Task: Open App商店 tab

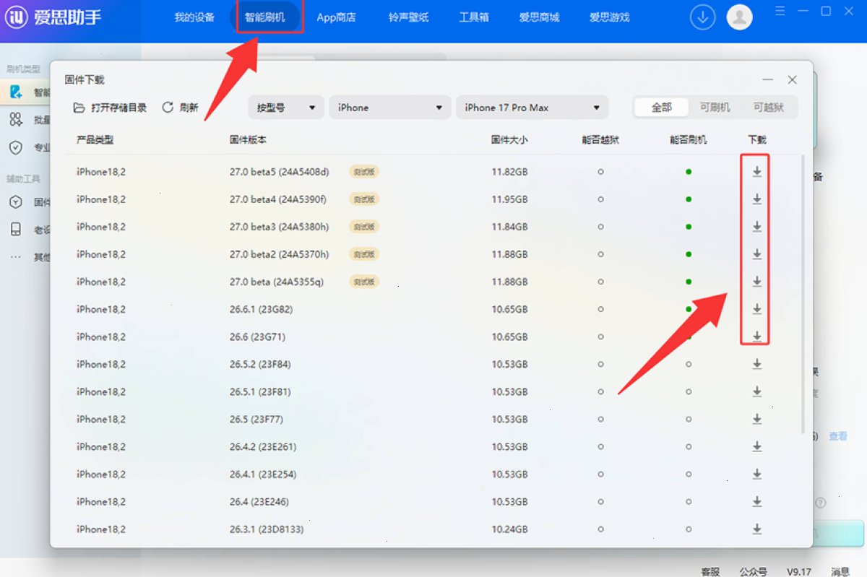Action: (336, 17)
